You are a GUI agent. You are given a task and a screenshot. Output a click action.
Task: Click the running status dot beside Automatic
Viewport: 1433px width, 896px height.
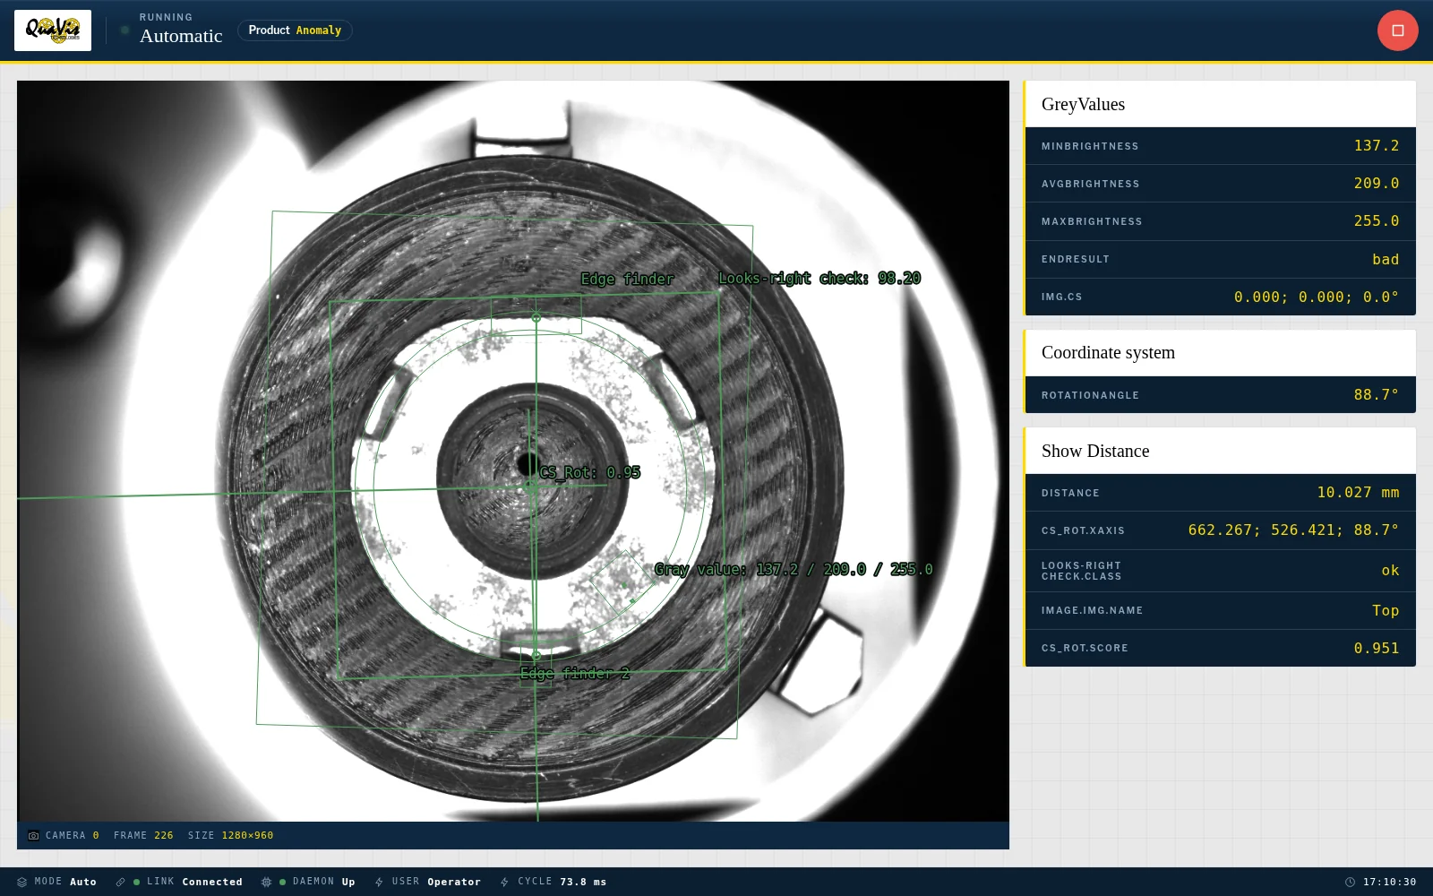click(x=125, y=30)
